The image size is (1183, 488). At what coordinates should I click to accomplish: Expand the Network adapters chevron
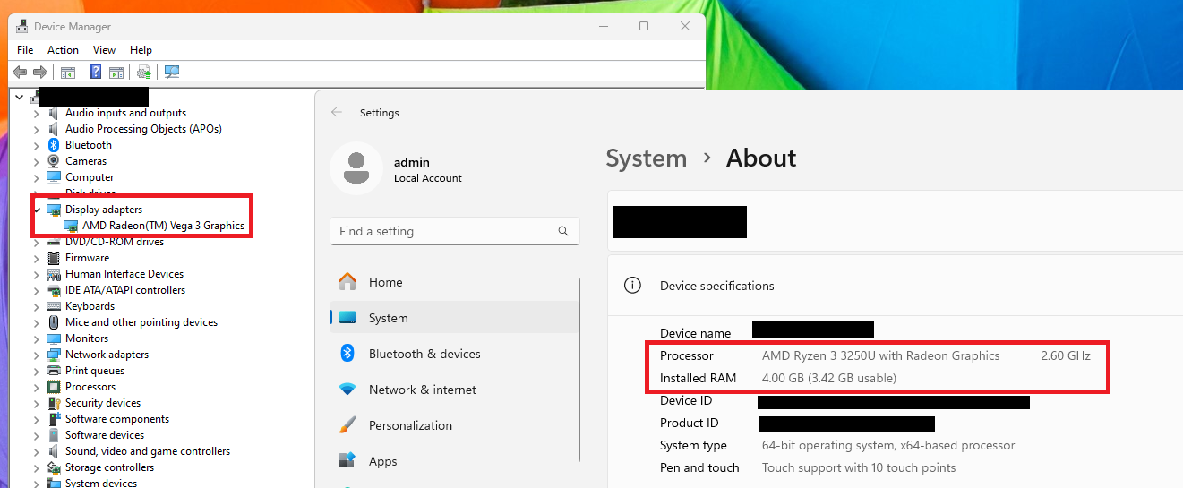click(36, 355)
